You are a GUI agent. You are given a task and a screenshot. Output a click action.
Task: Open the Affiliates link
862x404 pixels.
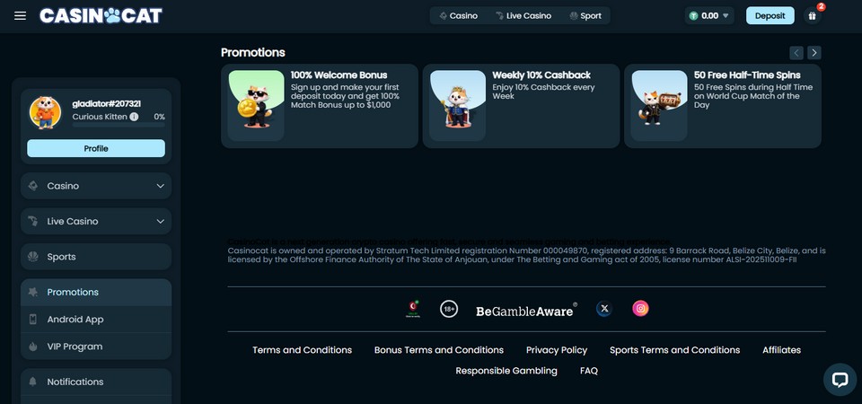pos(781,350)
